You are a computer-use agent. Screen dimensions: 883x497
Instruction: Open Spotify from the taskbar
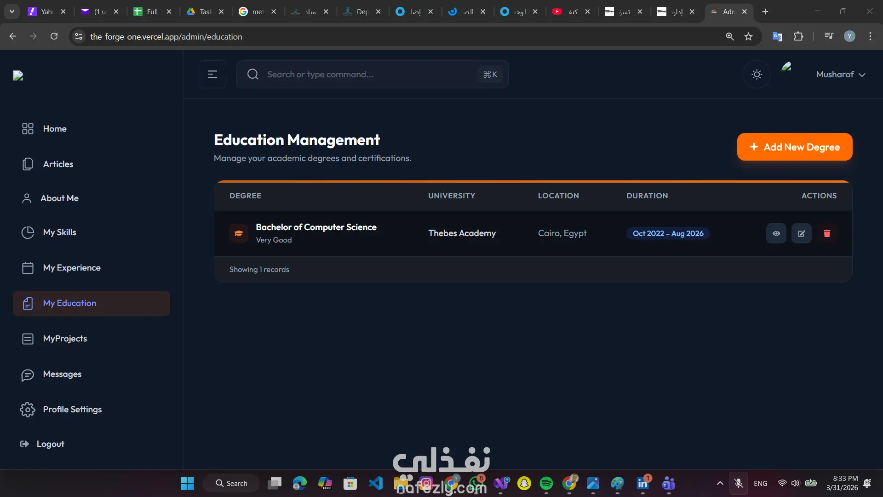[x=546, y=483]
